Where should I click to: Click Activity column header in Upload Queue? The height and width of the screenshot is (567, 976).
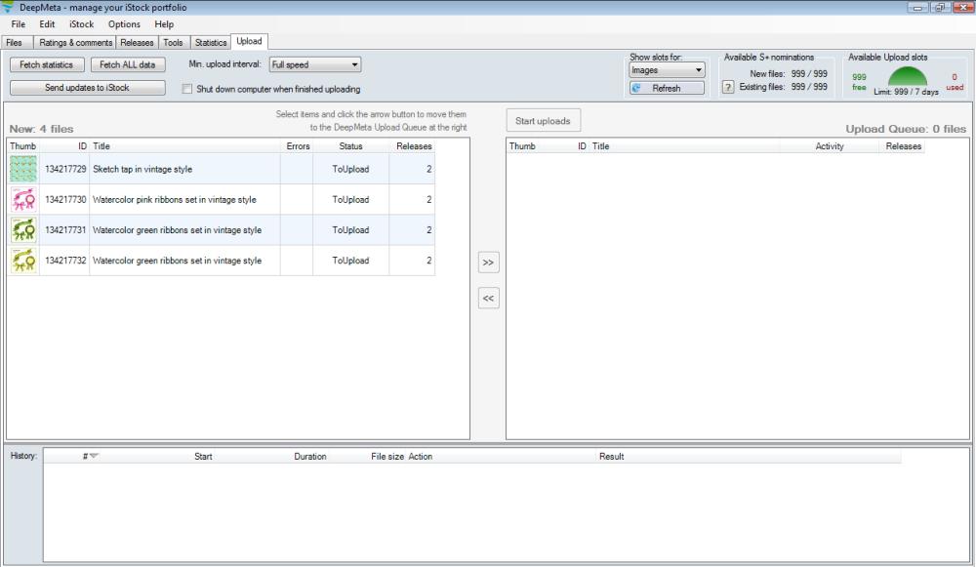coord(829,146)
